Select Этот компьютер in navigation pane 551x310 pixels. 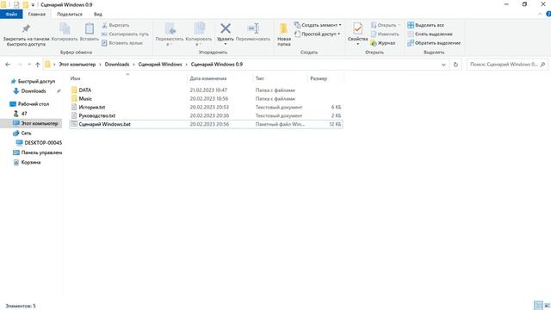tap(35, 123)
